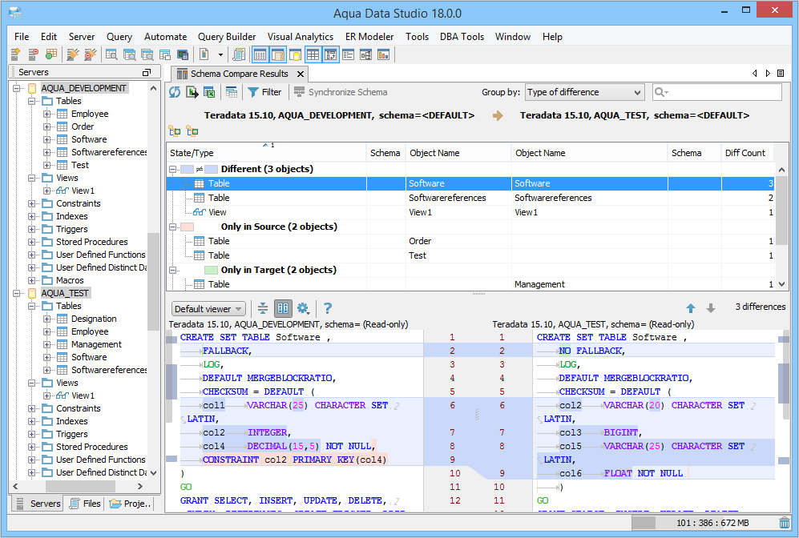Select the Softwarereferences table diff row
This screenshot has width=799, height=538.
pos(470,198)
